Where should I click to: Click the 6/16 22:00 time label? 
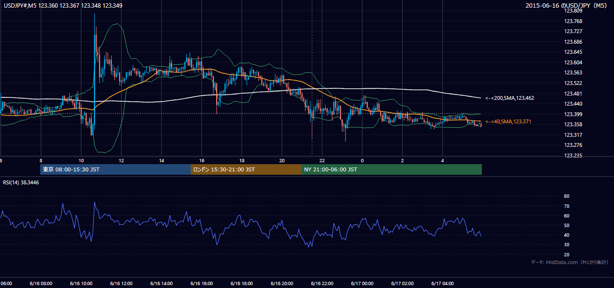point(322,283)
